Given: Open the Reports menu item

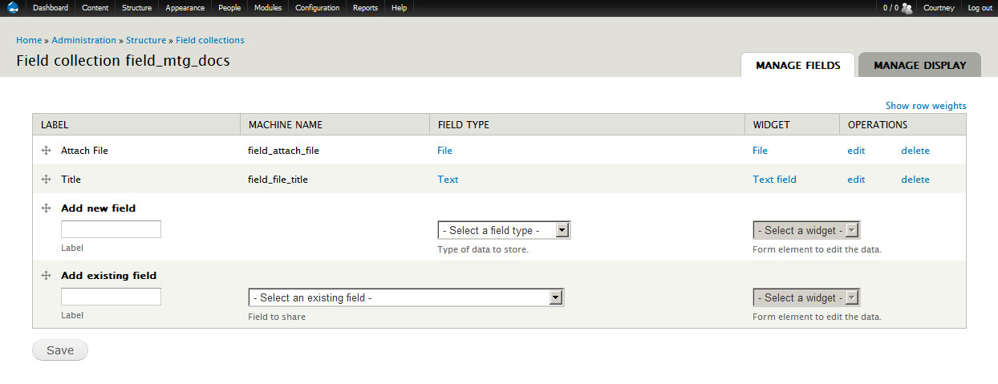Looking at the screenshot, I should (366, 8).
